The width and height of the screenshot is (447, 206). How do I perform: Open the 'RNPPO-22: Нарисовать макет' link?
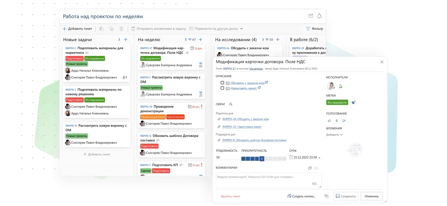pyautogui.click(x=242, y=127)
